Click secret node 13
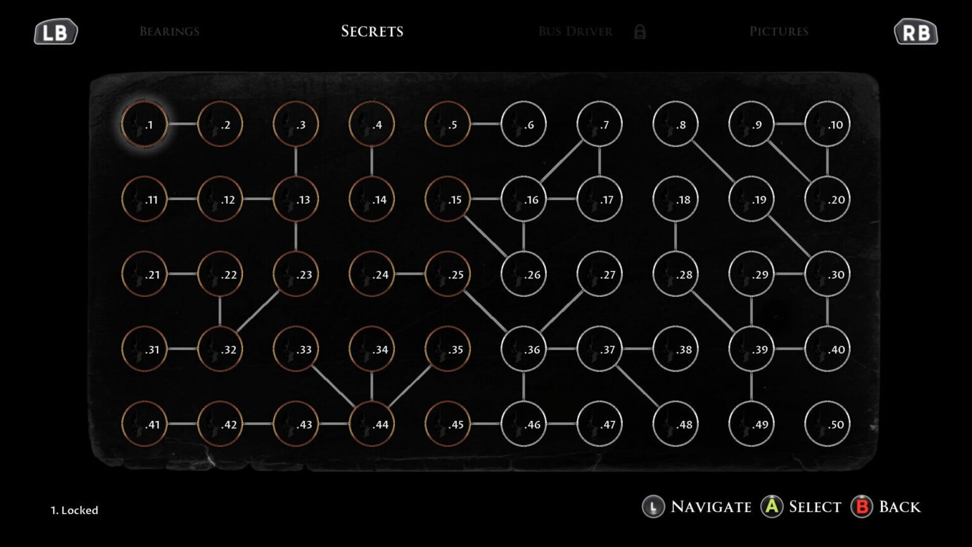 296,199
